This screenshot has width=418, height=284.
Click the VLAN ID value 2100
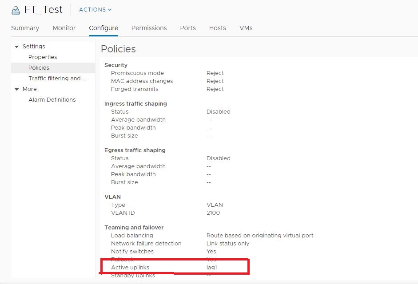213,213
